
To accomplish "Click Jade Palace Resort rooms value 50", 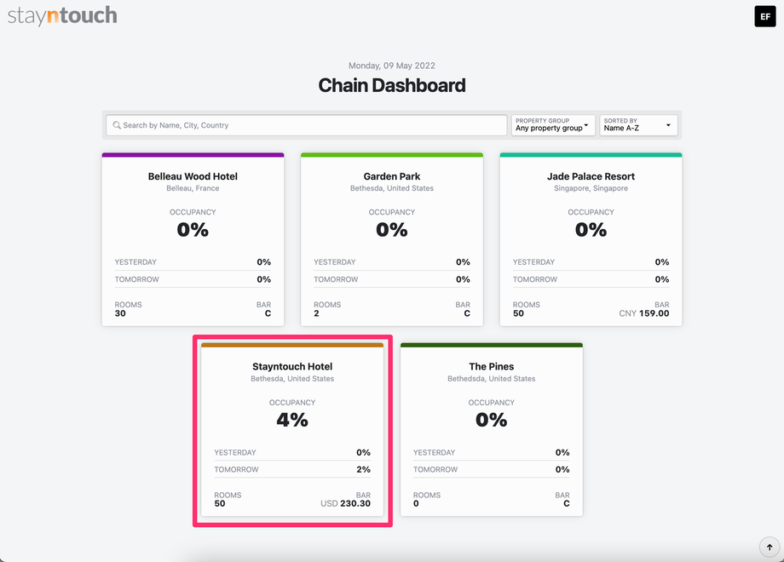I will (x=518, y=313).
